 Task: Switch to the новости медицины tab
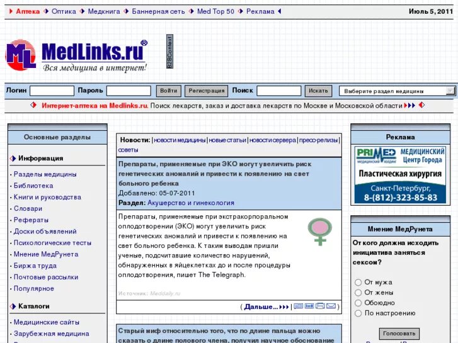(x=180, y=140)
